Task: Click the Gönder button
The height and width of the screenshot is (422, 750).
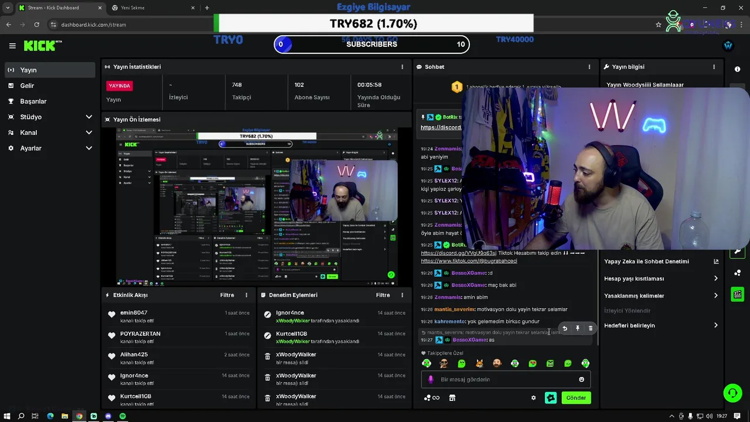Action: [575, 398]
